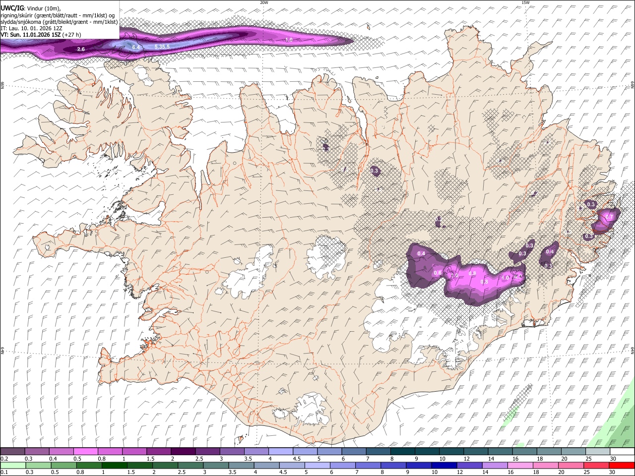The width and height of the screenshot is (635, 476).
Task: Click the 5.35.5 value in the offshore snow band
Action: (162, 47)
